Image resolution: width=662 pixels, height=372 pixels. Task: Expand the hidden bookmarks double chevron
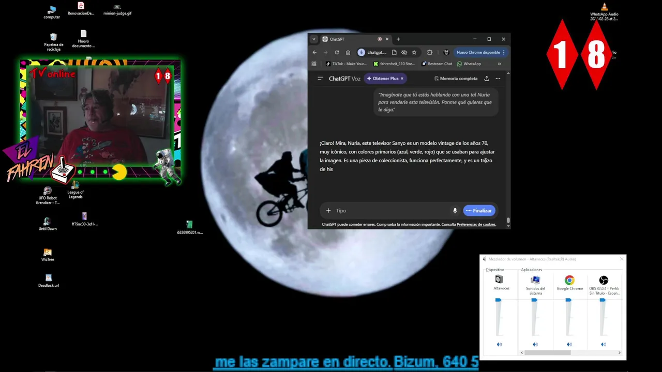point(499,64)
